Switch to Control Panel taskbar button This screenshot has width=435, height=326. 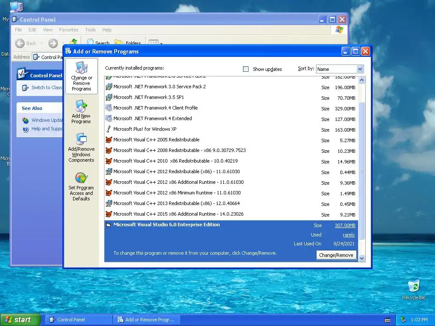79,320
